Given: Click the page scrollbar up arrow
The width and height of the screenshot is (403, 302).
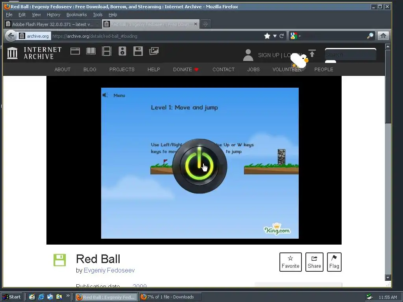Looking at the screenshot, I should coord(388,46).
